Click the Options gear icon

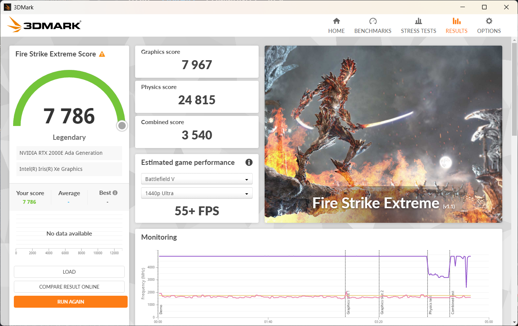(489, 21)
